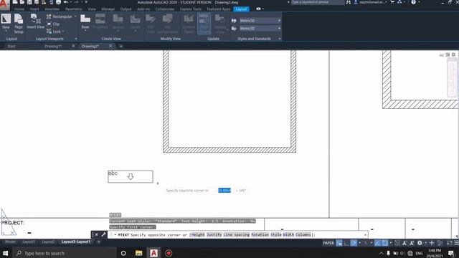The width and height of the screenshot is (459, 258).
Task: Click the Edit View icon
Action: click(x=151, y=24)
